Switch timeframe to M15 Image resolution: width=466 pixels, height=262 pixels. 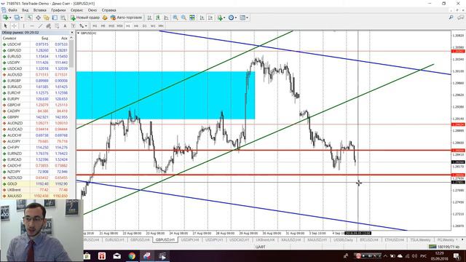[111, 26]
